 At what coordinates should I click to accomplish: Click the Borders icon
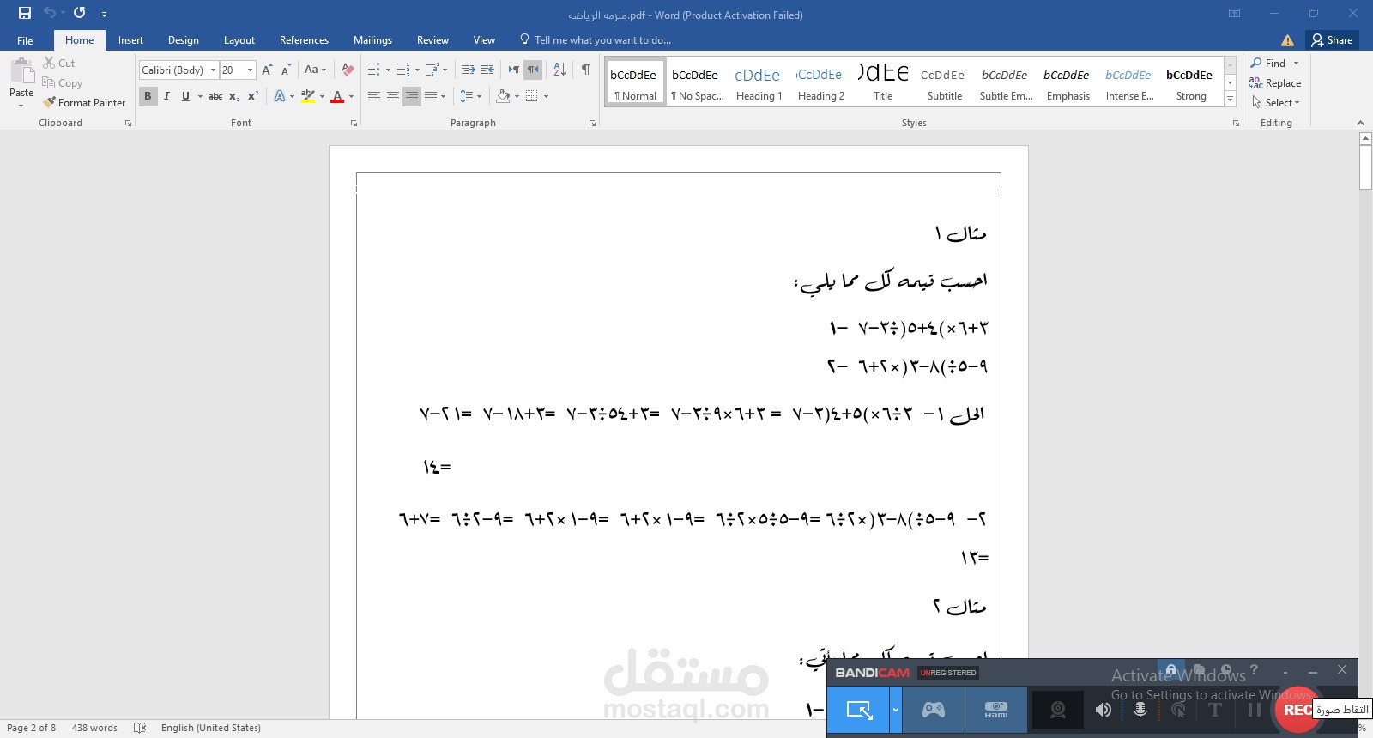click(532, 96)
